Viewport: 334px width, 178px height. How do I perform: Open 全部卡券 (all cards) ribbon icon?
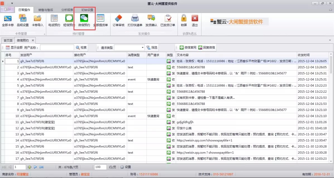(x=8, y=21)
